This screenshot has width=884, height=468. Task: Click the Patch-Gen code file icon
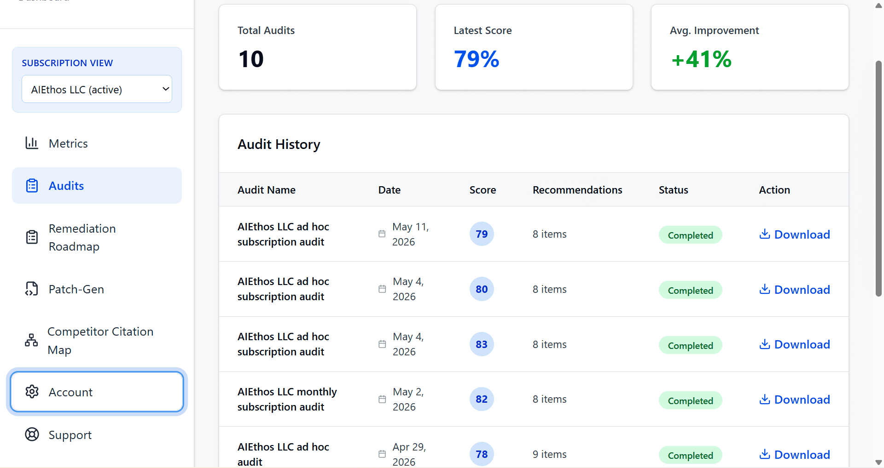[32, 289]
